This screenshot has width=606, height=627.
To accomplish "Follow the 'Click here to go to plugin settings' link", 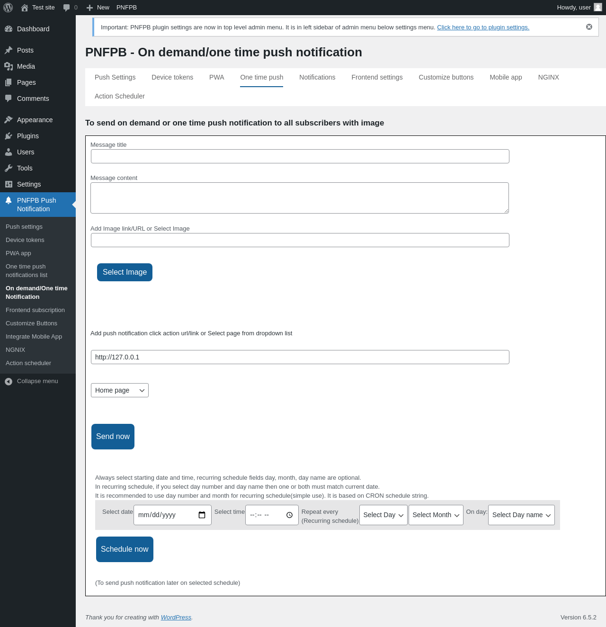I will (483, 27).
